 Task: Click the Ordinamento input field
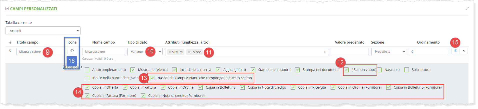428,52
